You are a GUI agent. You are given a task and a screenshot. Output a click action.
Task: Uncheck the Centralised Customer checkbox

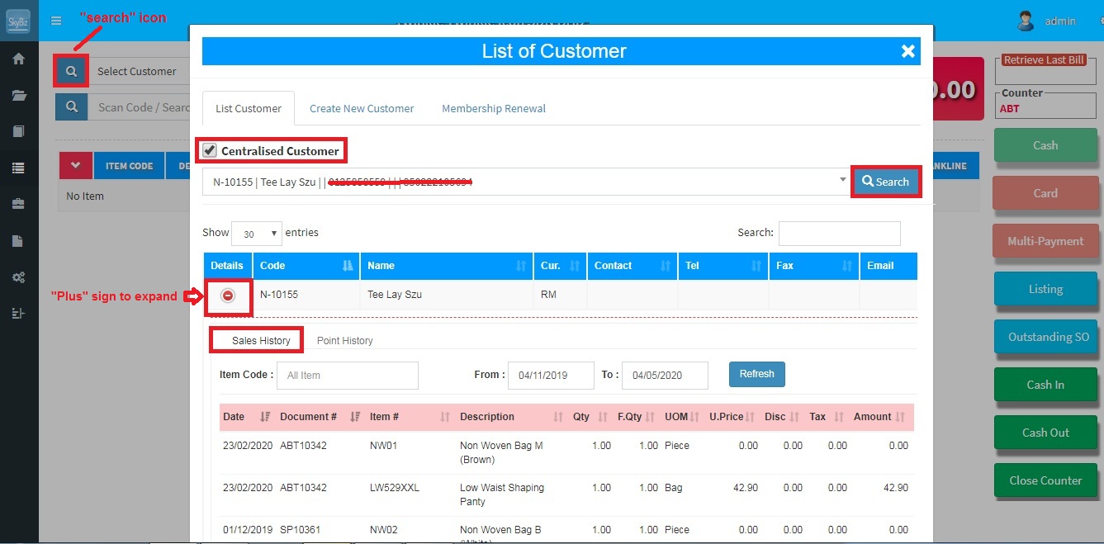(211, 151)
